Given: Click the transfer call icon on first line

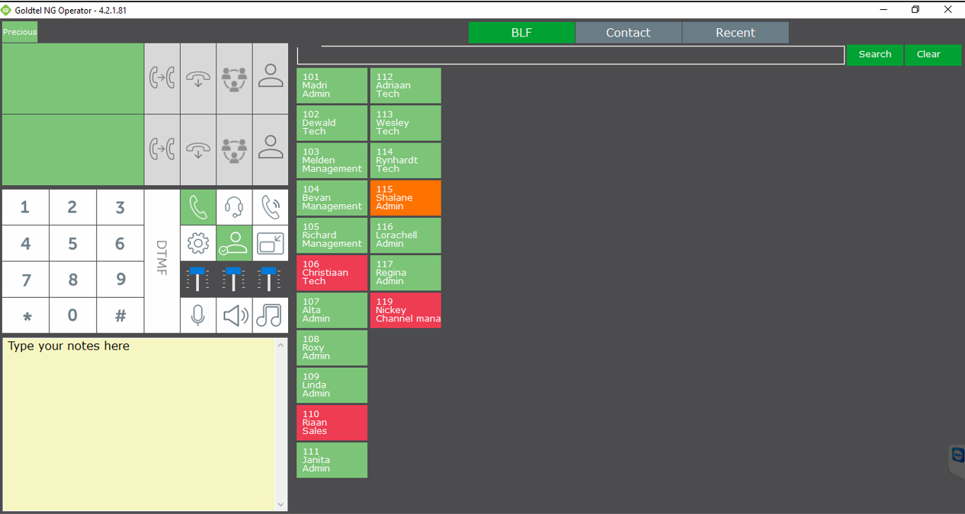Looking at the screenshot, I should point(162,78).
